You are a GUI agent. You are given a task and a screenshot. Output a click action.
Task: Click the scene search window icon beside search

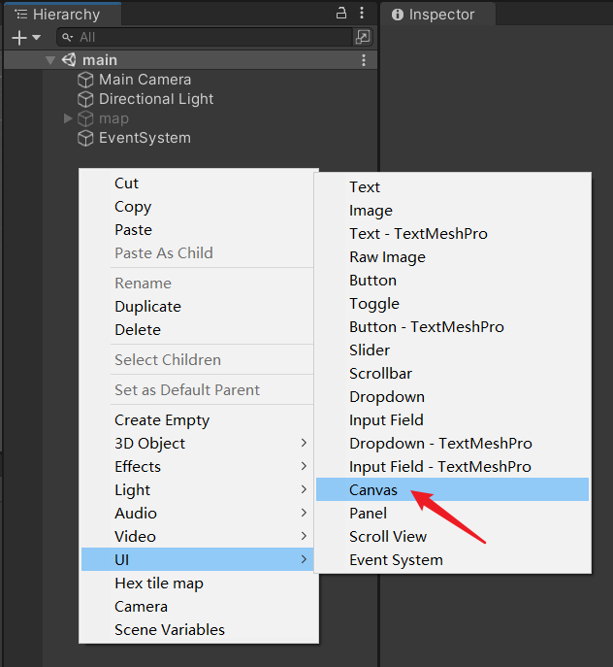[x=363, y=38]
